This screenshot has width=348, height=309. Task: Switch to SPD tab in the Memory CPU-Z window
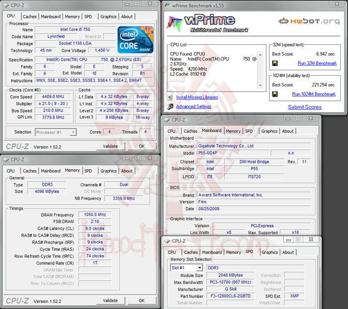tap(88, 171)
